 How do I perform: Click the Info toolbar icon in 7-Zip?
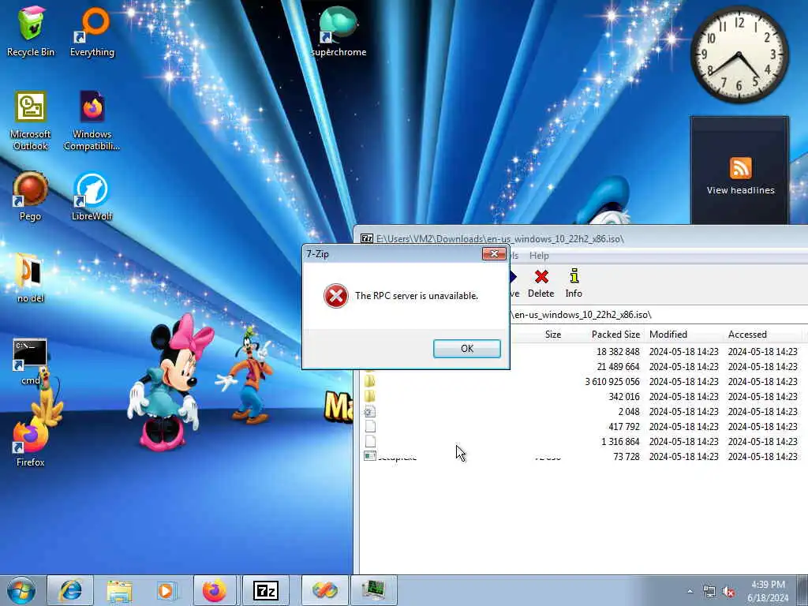pos(574,283)
